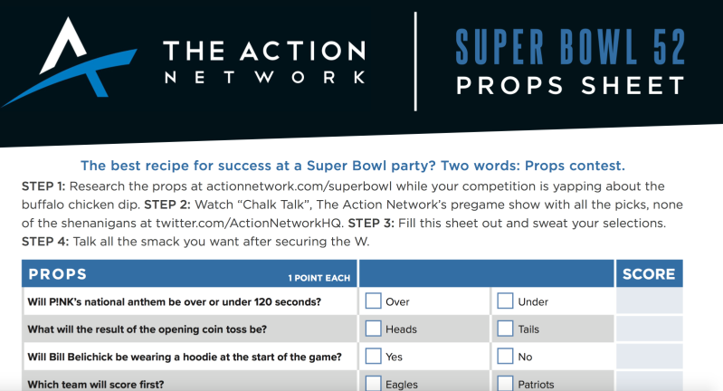Click the P!NK national anthem question
The width and height of the screenshot is (723, 391).
(175, 302)
